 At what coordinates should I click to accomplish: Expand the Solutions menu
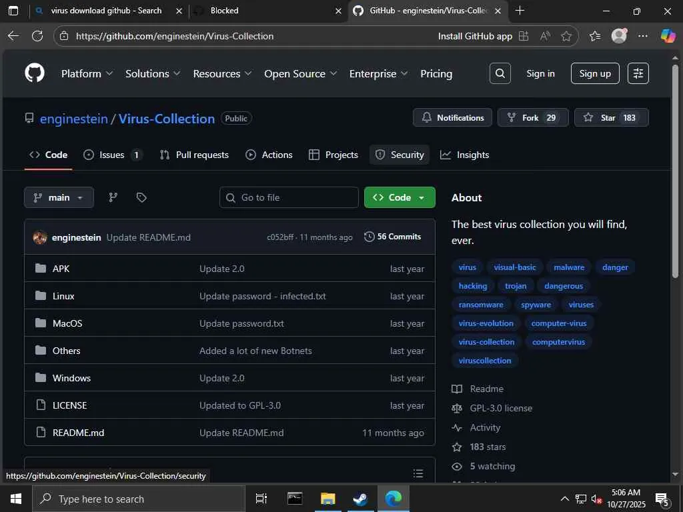[x=153, y=73]
